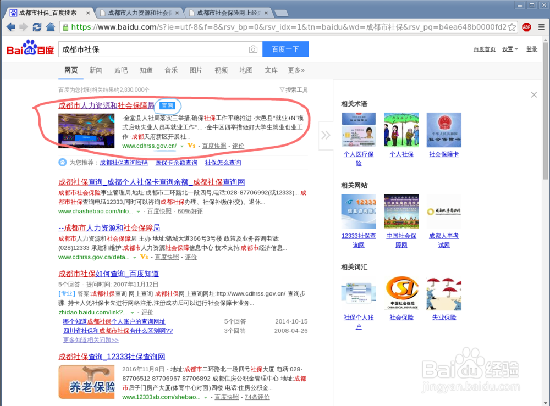550x406 pixels.
Task: Click the 失业保险 umbrella thumbnail
Action: [444, 293]
